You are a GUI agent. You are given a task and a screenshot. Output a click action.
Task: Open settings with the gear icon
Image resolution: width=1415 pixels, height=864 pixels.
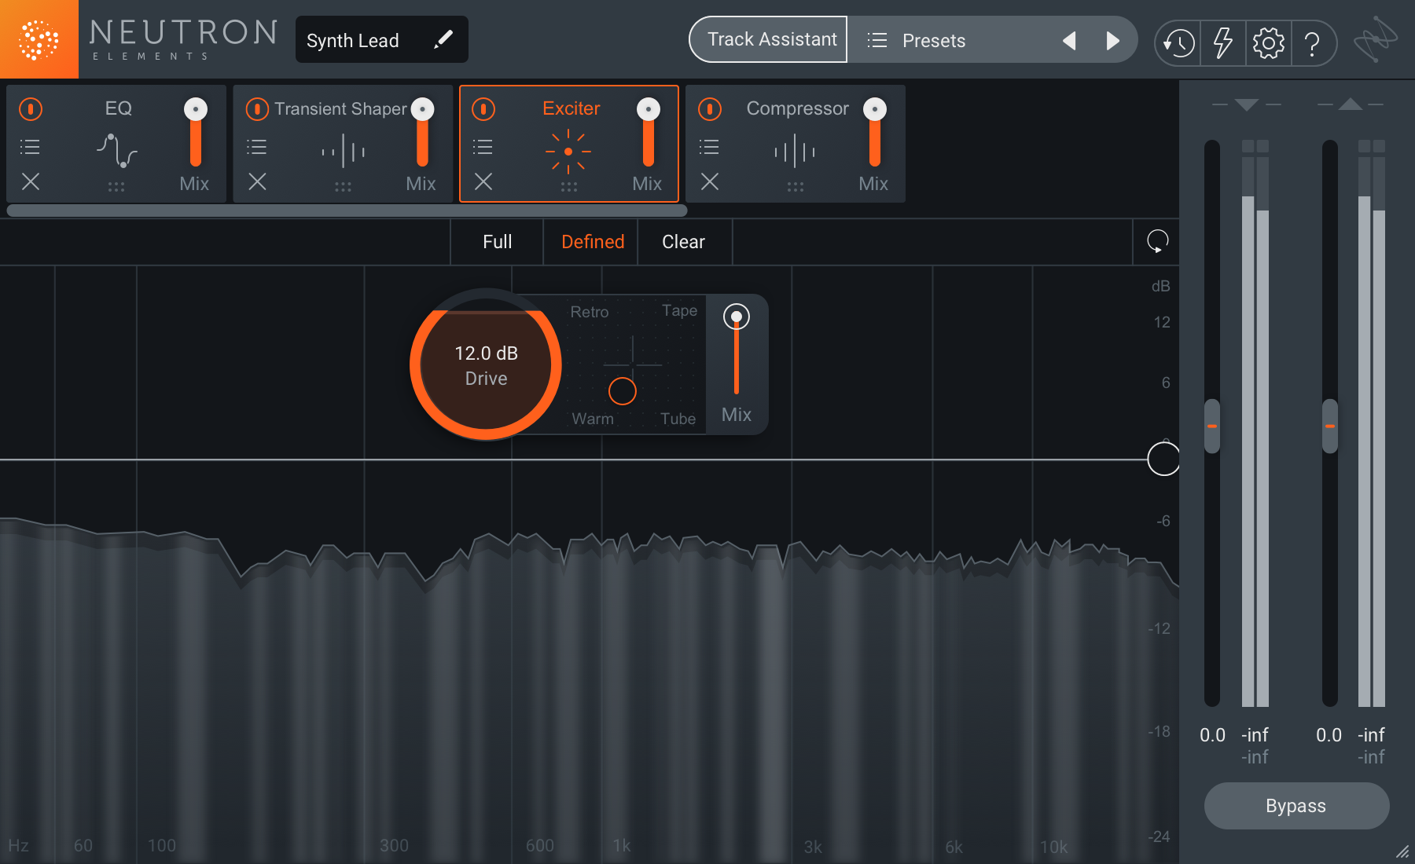[x=1268, y=42]
